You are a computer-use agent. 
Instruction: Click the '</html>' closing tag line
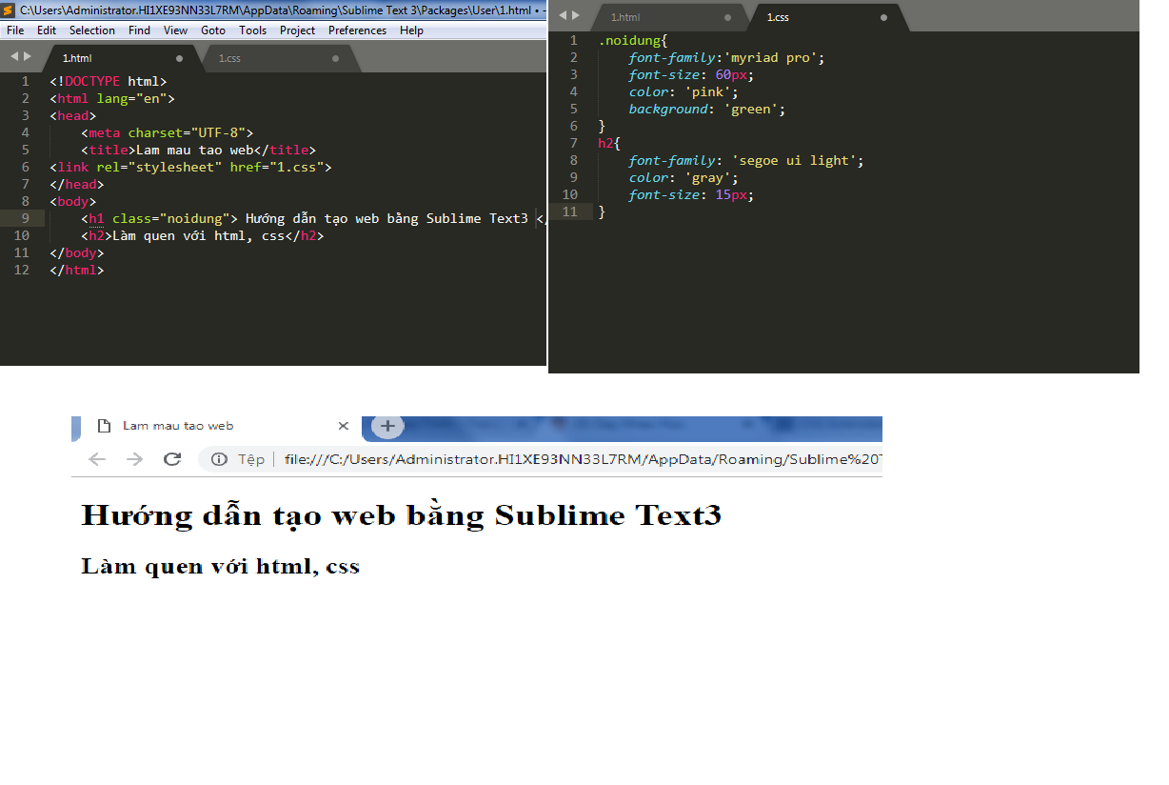tap(76, 270)
